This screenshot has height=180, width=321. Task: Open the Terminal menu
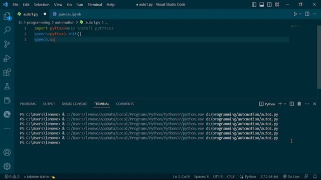coord(95,4)
